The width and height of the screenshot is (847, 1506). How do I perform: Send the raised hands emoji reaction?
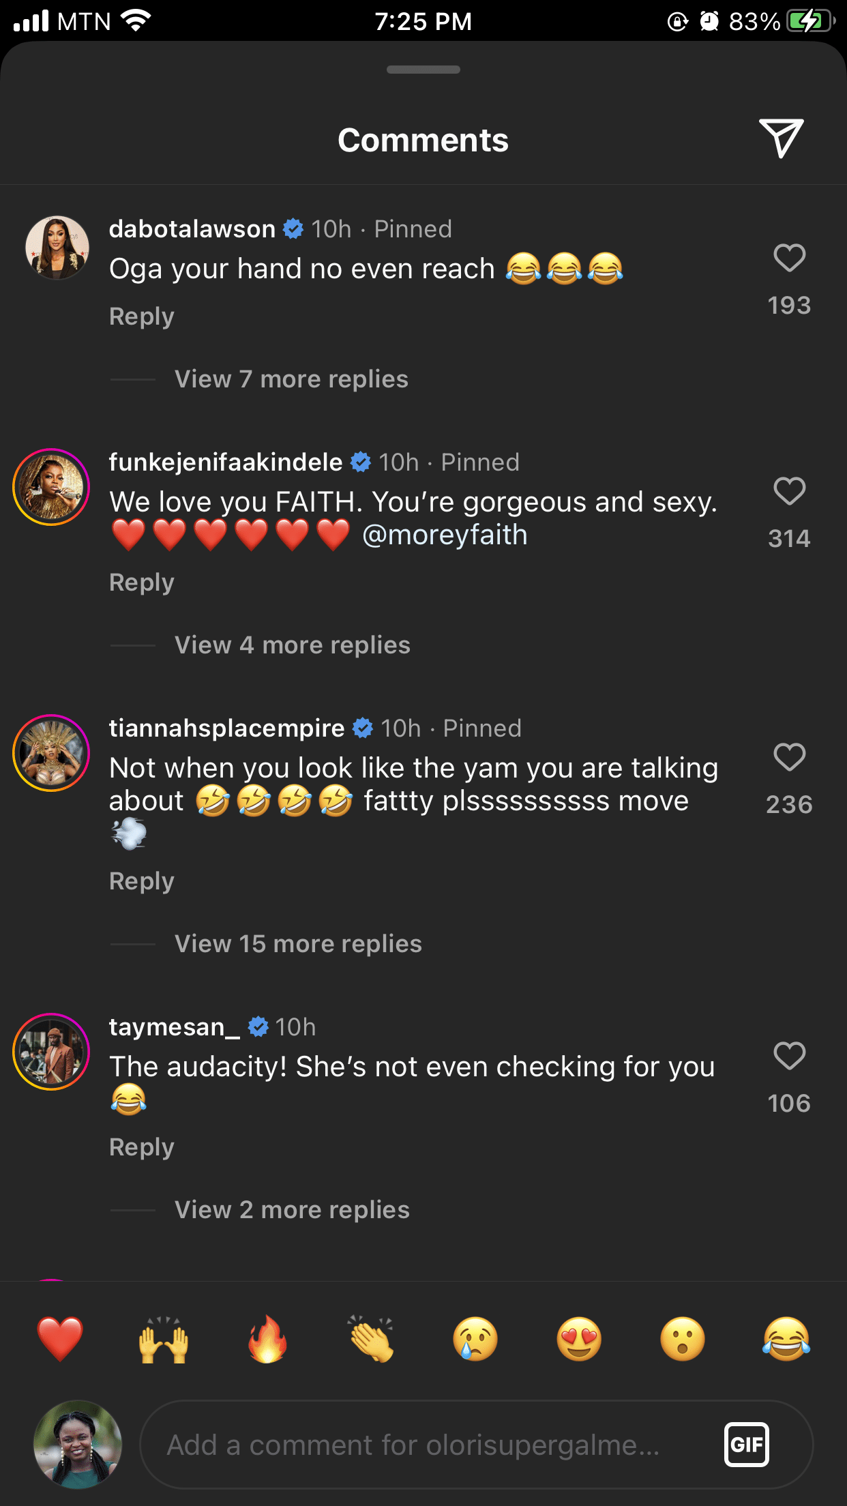(x=164, y=1339)
